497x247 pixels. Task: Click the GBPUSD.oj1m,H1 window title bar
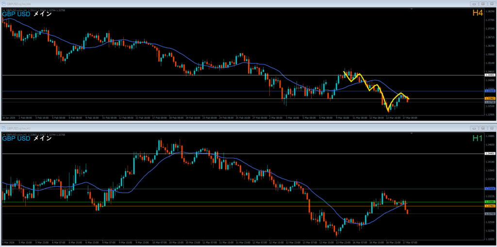(x=194, y=128)
